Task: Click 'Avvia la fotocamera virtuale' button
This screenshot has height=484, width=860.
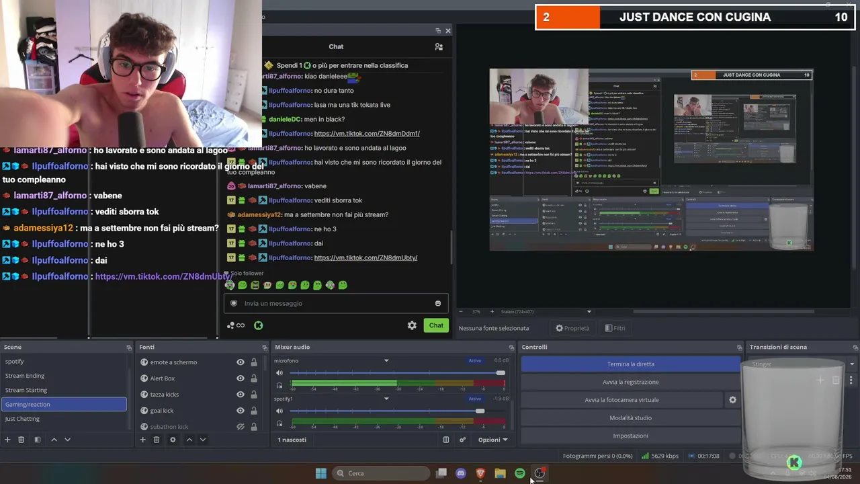Action: coord(621,400)
